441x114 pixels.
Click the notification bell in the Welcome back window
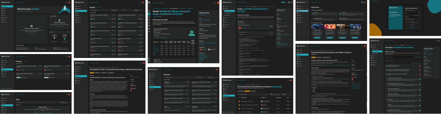coord(66,3)
